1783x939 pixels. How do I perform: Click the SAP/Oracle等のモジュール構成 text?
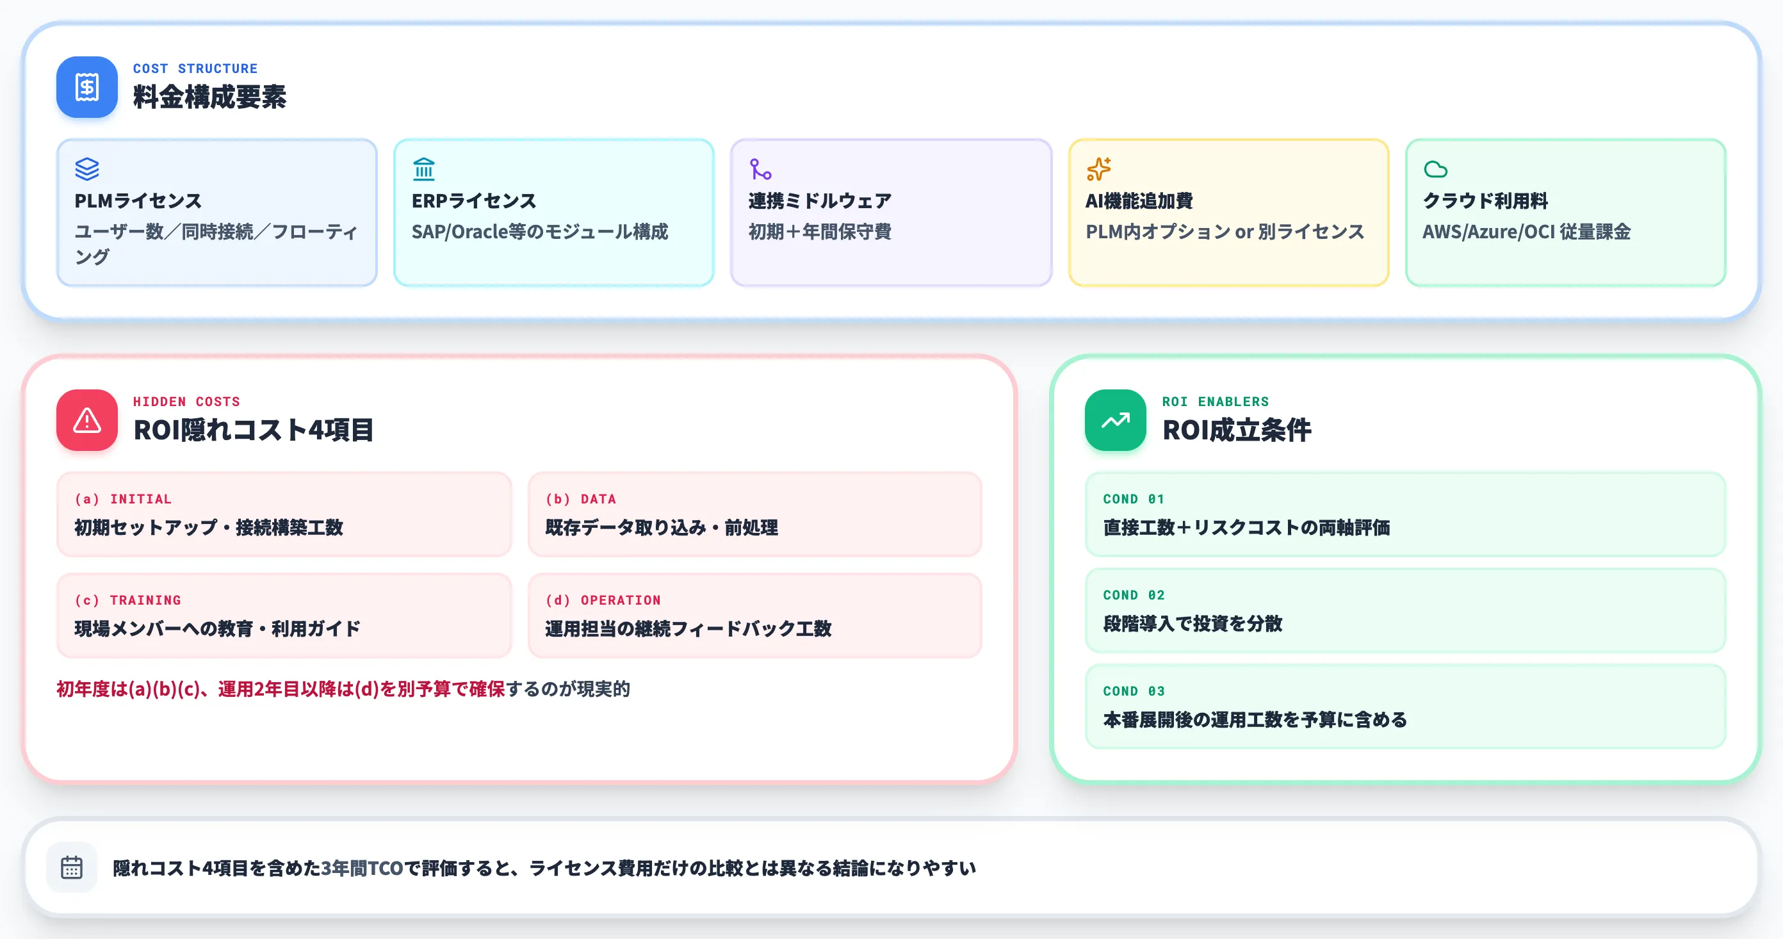tap(540, 231)
